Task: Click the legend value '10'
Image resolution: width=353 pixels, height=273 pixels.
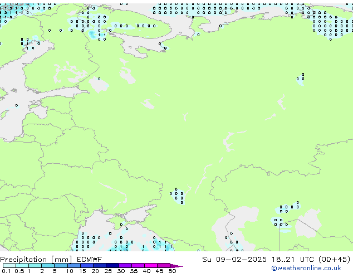Action: [70, 271]
